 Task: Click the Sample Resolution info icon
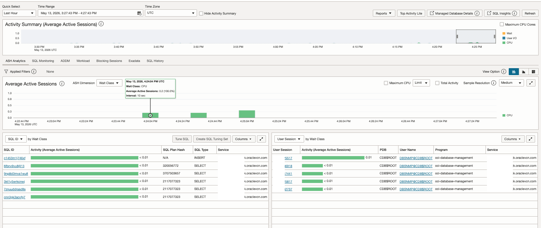pos(493,83)
